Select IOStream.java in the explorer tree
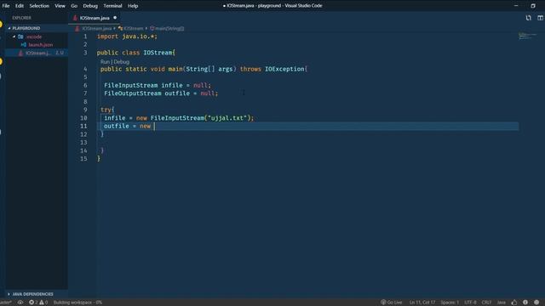545x306 pixels. pyautogui.click(x=37, y=53)
